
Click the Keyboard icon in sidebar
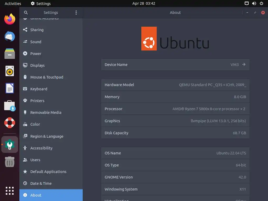coord(25,89)
